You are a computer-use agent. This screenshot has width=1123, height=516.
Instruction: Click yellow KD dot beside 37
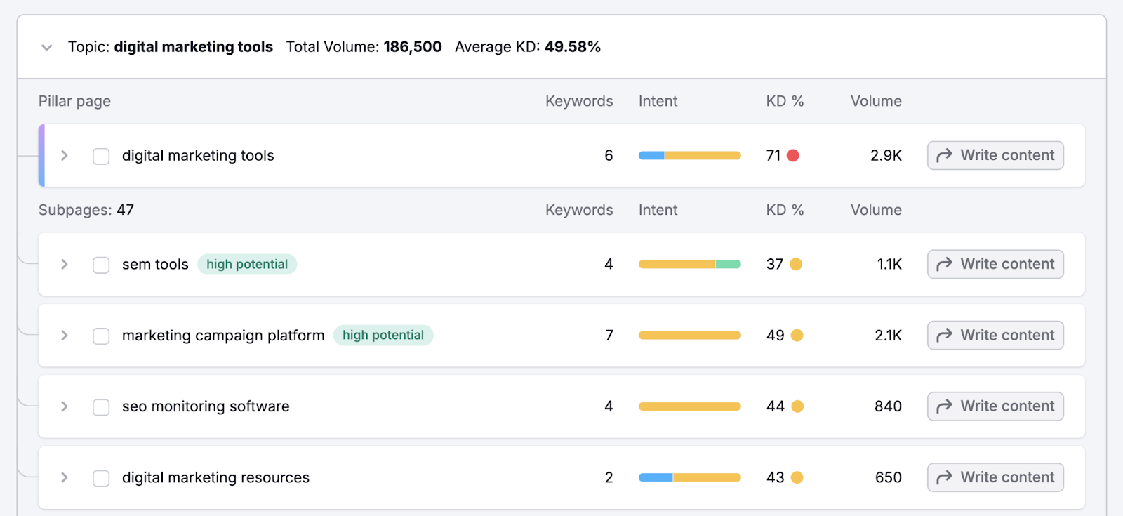point(796,264)
